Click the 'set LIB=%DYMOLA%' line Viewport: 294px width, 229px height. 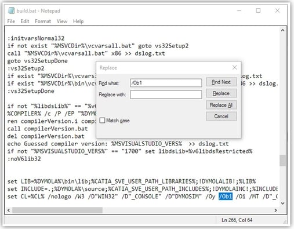pyautogui.click(x=132, y=181)
